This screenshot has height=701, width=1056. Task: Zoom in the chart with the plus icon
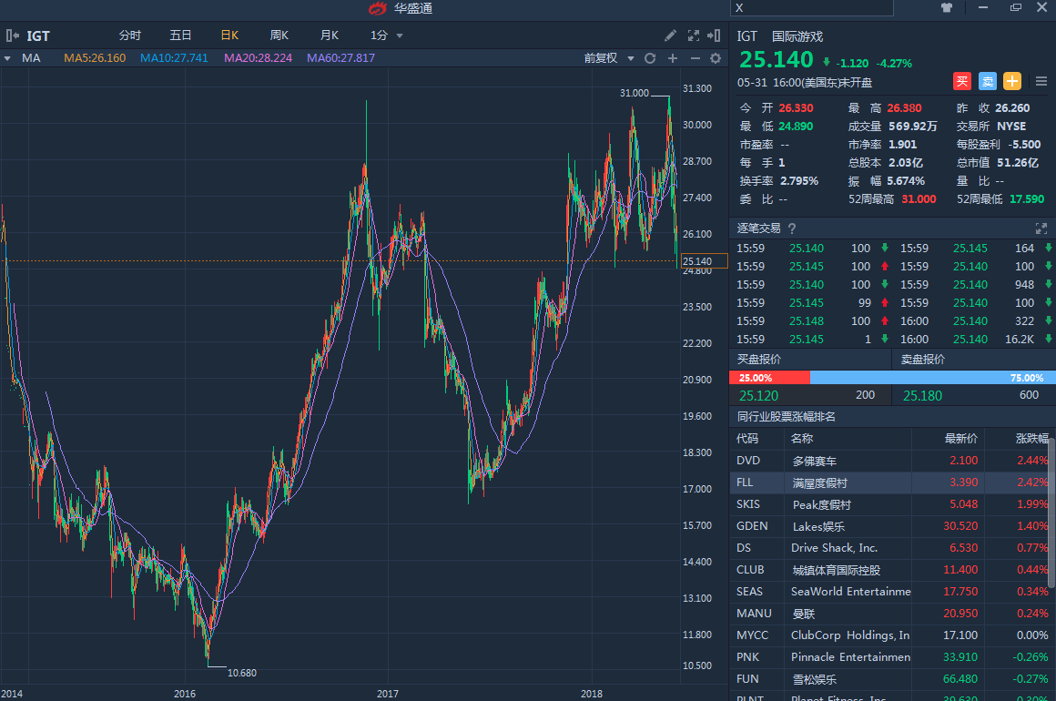pos(673,58)
